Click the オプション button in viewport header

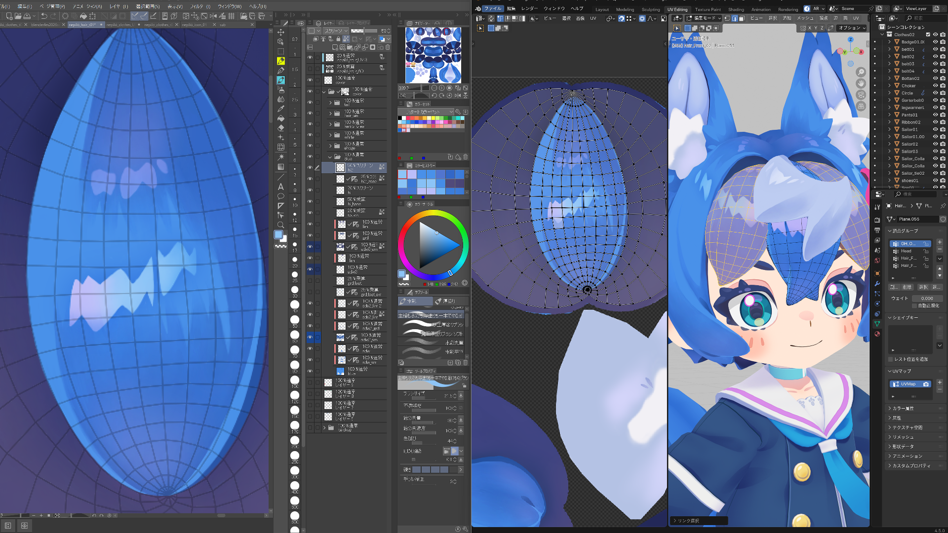(x=852, y=28)
